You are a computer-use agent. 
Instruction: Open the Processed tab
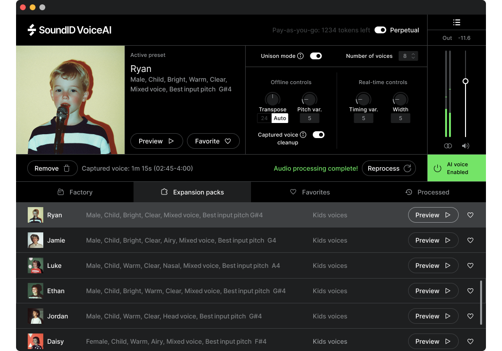pyautogui.click(x=427, y=192)
